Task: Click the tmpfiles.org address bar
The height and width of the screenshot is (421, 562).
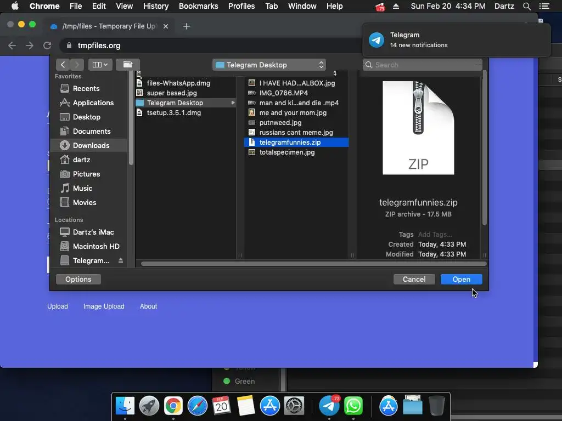Action: (211, 45)
